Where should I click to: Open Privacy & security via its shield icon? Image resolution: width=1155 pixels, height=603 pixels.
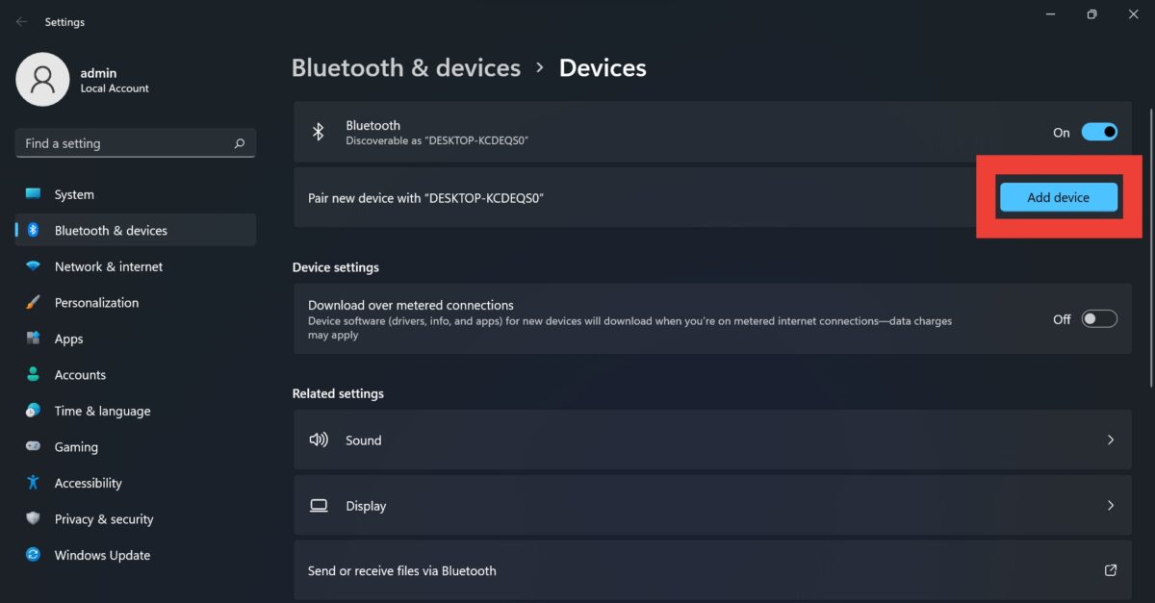click(31, 518)
